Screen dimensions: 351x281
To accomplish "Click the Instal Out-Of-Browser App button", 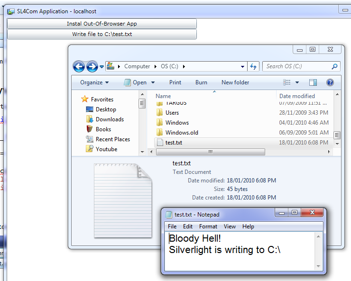I will click(102, 24).
